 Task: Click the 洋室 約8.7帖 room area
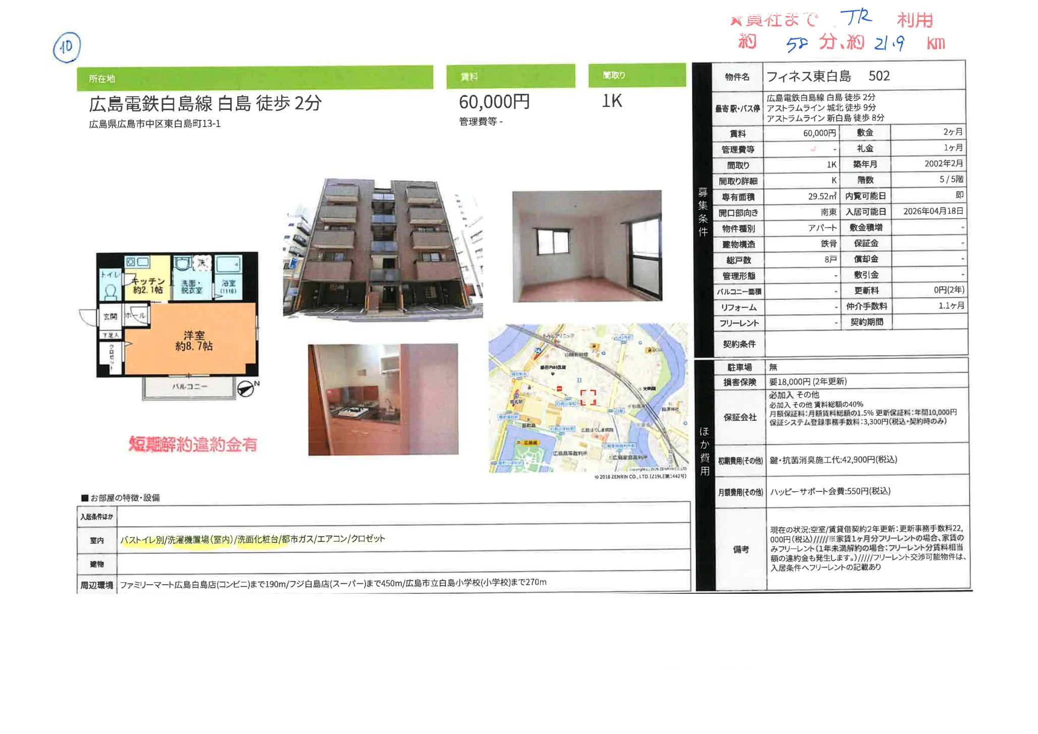194,341
